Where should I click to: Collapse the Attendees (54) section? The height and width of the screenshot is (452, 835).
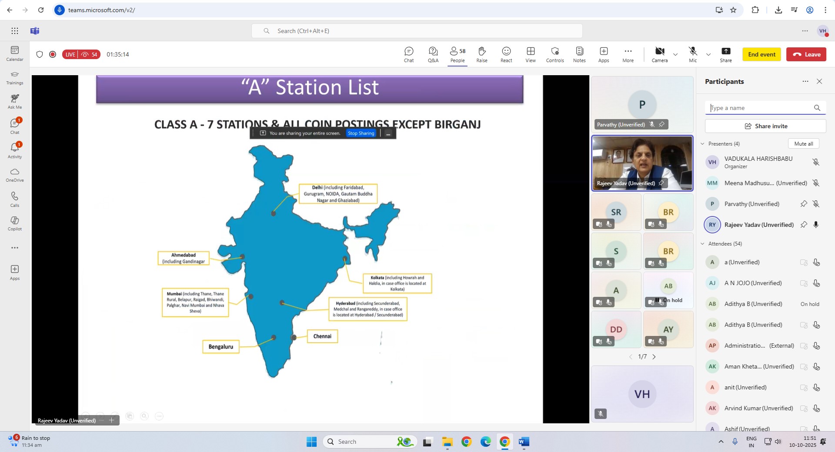point(702,244)
